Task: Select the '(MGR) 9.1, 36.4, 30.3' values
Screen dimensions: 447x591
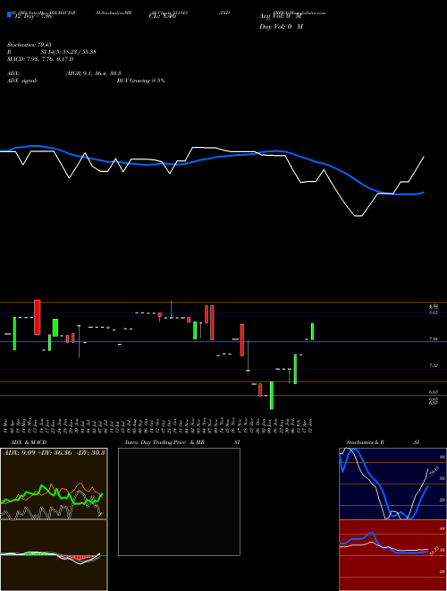Action: [x=93, y=73]
